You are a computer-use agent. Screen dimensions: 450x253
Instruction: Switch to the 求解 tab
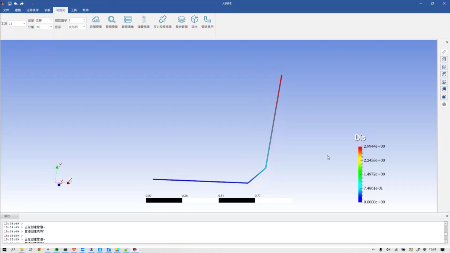click(47, 10)
